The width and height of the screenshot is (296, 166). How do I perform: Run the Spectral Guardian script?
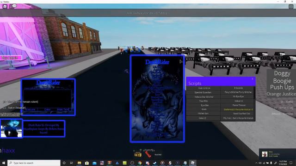[x=203, y=92]
